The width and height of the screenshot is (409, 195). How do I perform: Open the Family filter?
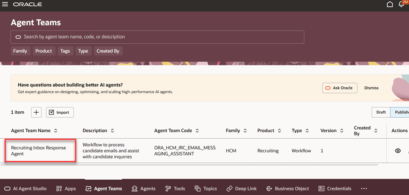coord(20,51)
